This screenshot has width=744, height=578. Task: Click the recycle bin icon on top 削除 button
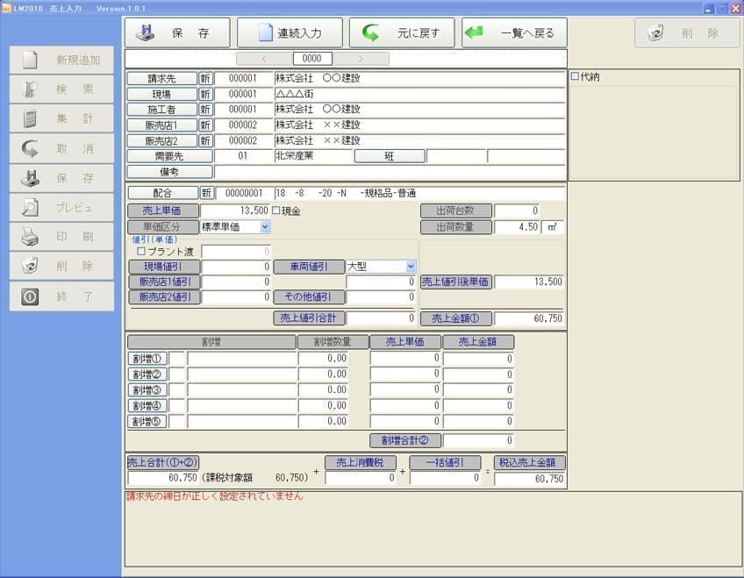click(655, 33)
